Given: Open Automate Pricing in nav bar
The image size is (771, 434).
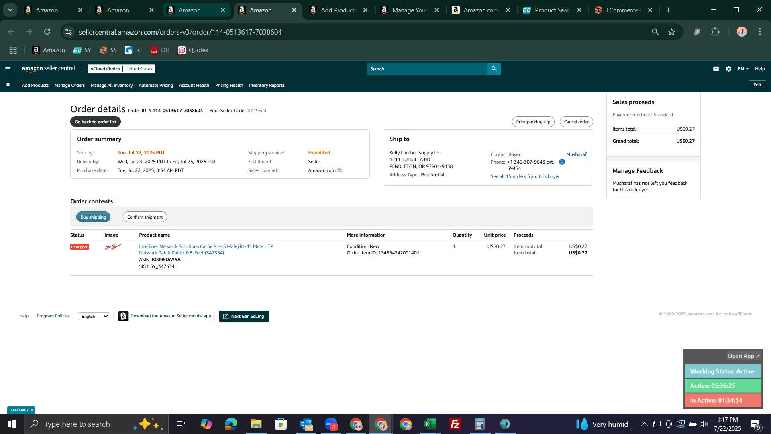Looking at the screenshot, I should [x=156, y=85].
